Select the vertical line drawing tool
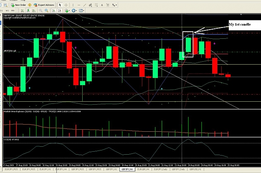 [x=73, y=5]
